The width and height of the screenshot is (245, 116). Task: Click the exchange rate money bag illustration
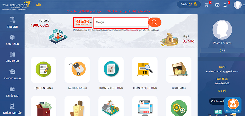click(x=170, y=39)
